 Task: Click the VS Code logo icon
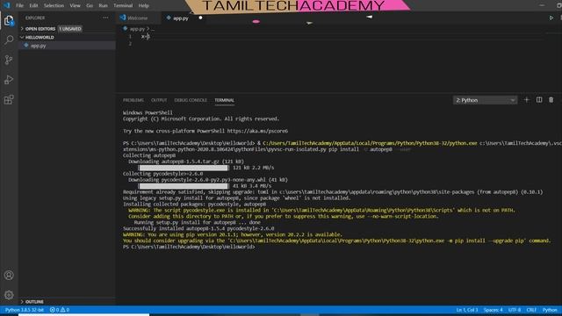tap(6, 5)
